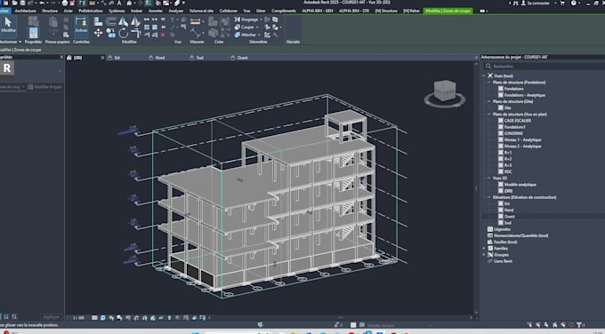Screen dimensions: 605x334
Task: Click the Appliquer button in properties
Action: click(x=52, y=316)
